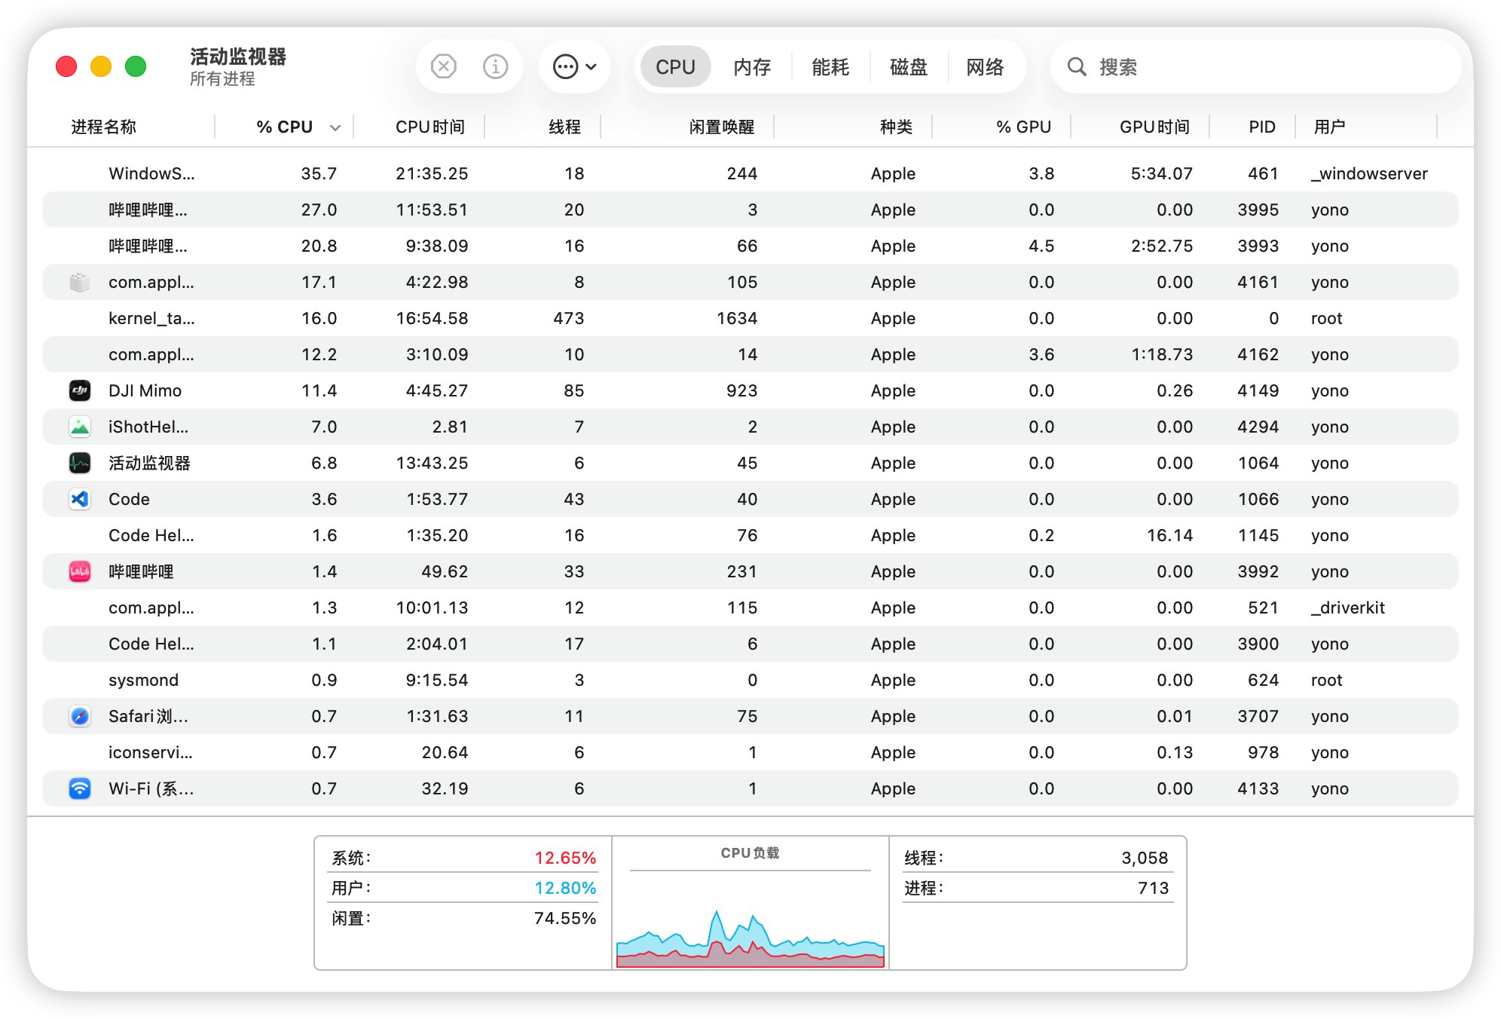
Task: Open process info via the i icon
Action: [495, 66]
